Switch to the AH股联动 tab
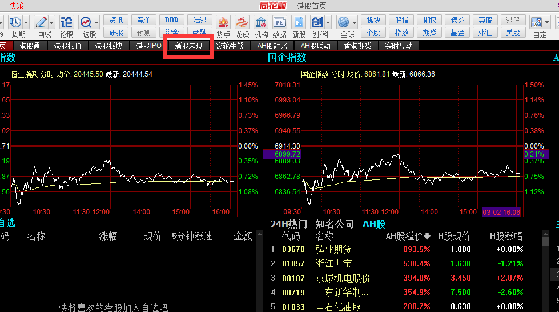The image size is (559, 312). coord(316,46)
